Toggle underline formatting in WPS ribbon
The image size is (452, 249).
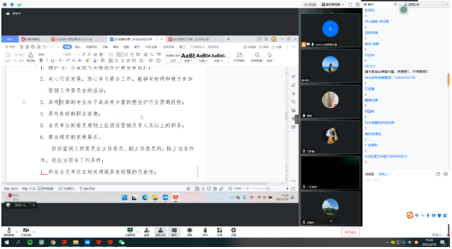click(x=52, y=60)
